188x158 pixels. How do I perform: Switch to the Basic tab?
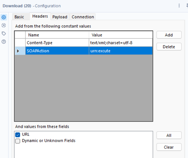point(19,17)
